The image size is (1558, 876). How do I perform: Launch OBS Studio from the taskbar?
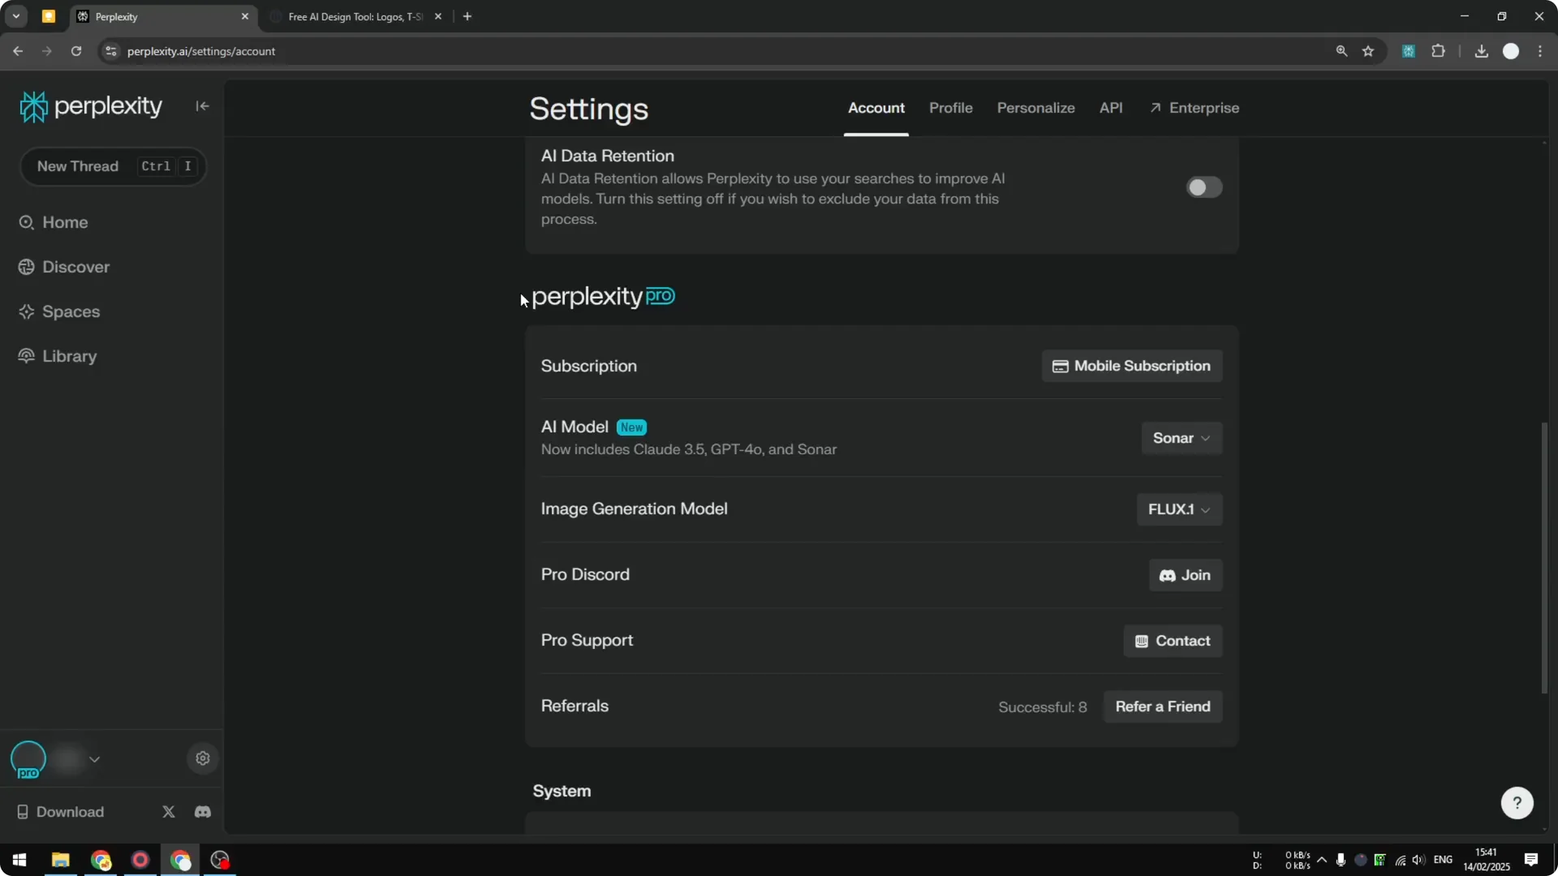pyautogui.click(x=220, y=860)
